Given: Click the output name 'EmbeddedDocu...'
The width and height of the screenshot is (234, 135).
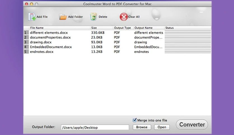Looking at the screenshot, I should (x=148, y=47).
